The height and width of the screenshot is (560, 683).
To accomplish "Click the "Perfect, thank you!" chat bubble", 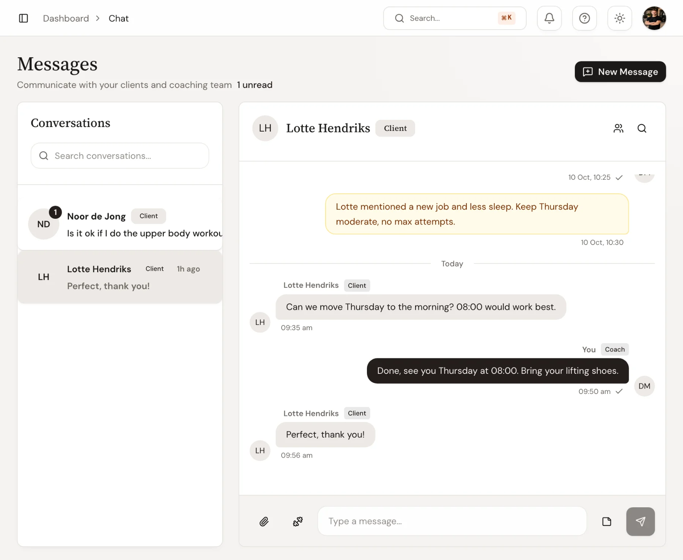I will coord(325,435).
